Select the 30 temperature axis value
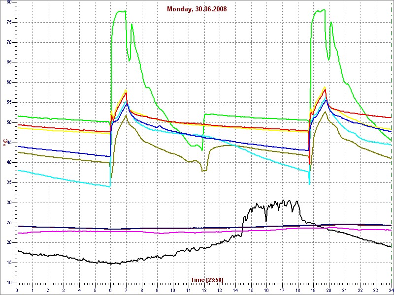 tap(8, 203)
